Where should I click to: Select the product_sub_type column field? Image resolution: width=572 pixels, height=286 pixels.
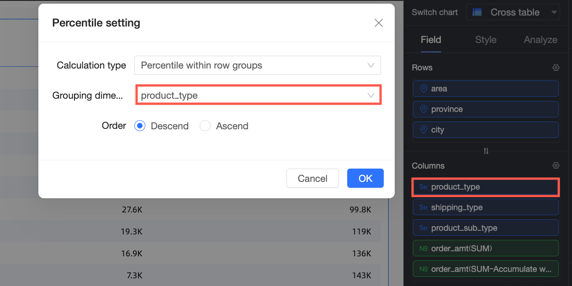point(485,228)
